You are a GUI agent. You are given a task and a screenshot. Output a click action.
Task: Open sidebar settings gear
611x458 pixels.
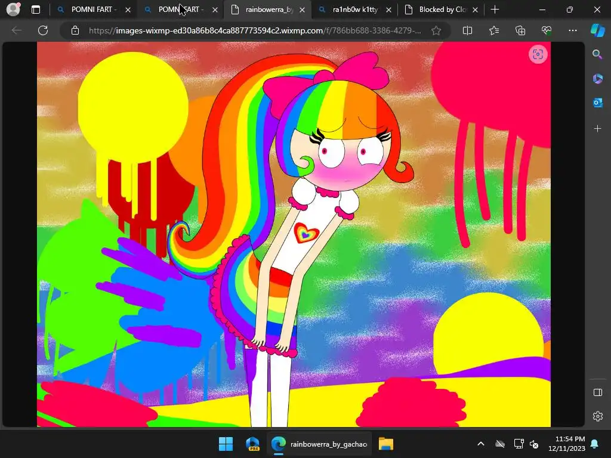[x=597, y=416]
